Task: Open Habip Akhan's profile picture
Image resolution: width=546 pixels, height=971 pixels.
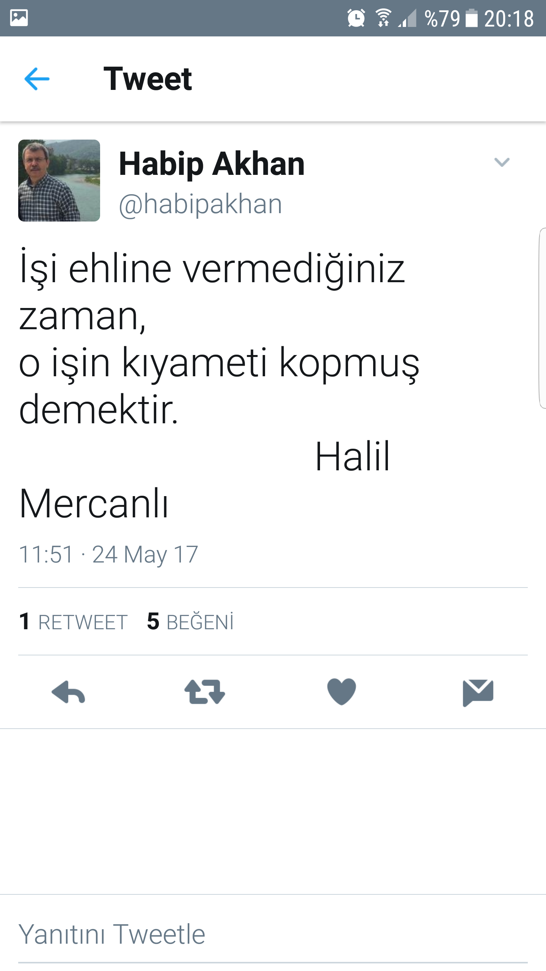Action: (x=59, y=181)
